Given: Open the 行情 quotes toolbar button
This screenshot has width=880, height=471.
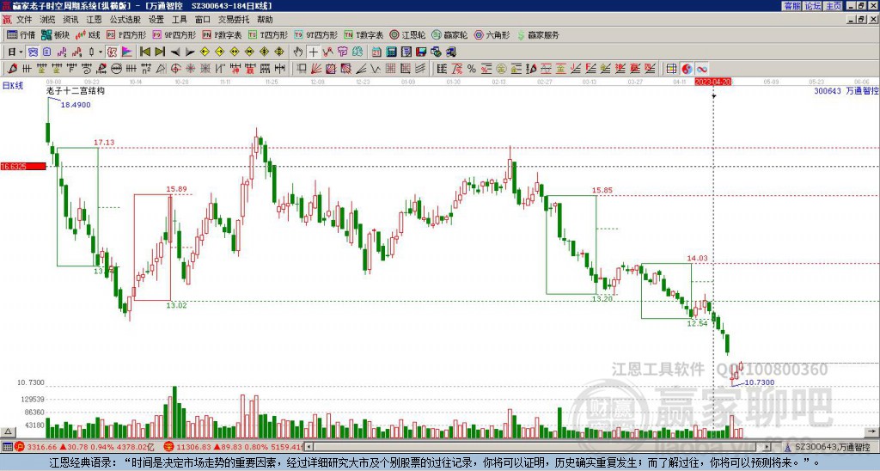Looking at the screenshot, I should pos(21,34).
